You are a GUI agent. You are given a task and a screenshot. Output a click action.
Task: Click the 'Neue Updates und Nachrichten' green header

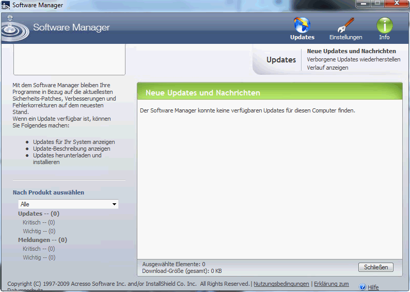tap(270, 91)
